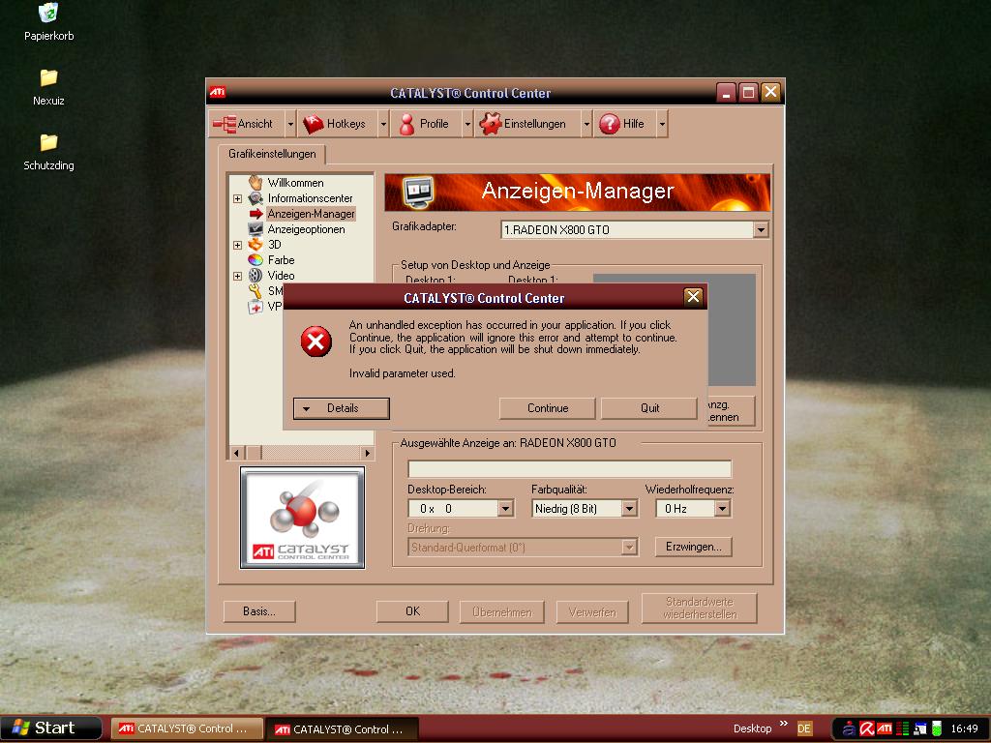Click the Hotkeys toolbar button

[338, 124]
